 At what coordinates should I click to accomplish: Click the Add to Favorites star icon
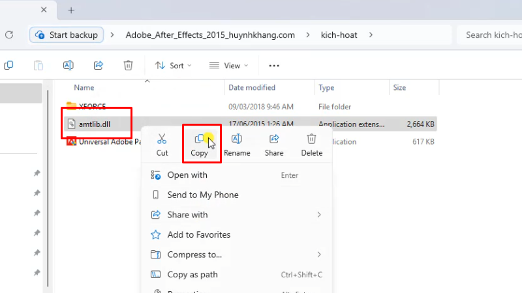(x=155, y=235)
